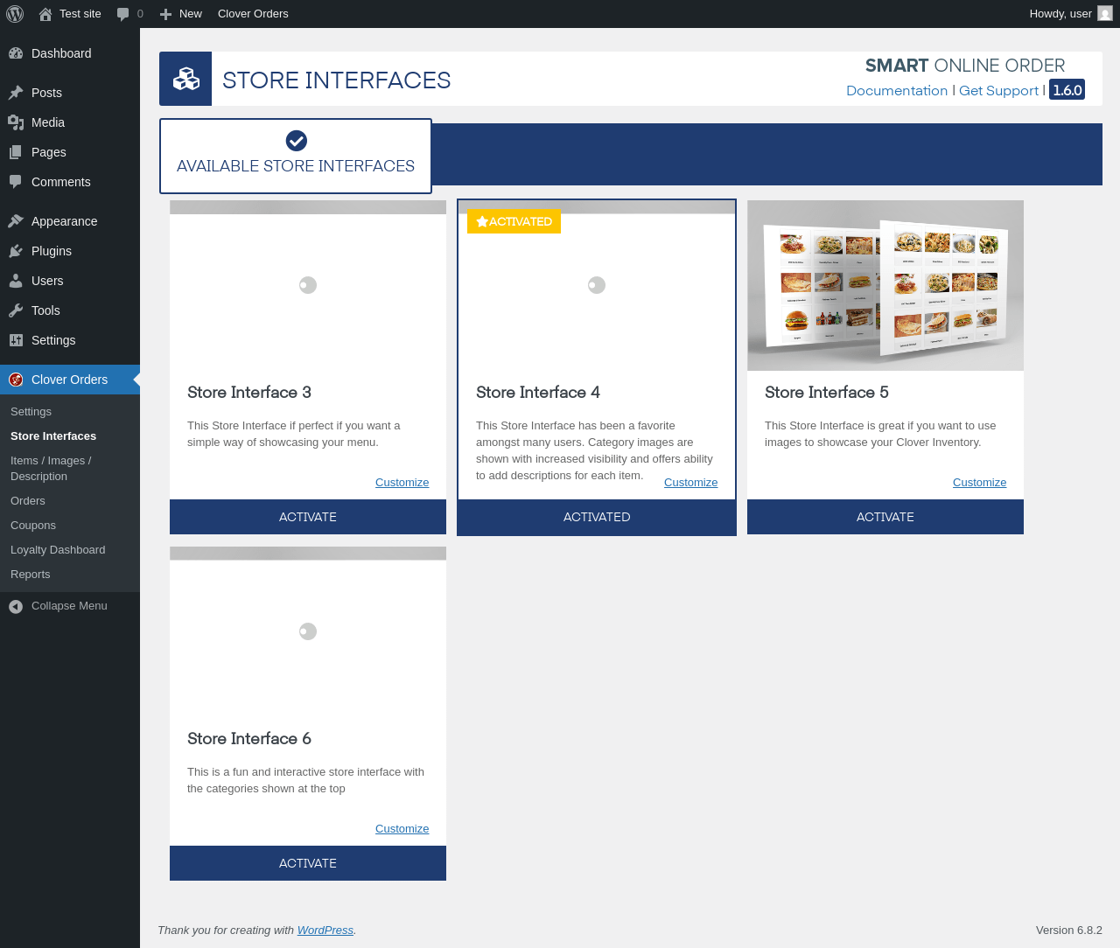Click Store Interface 4 title text
Screen dimensions: 1120x948
click(x=538, y=393)
